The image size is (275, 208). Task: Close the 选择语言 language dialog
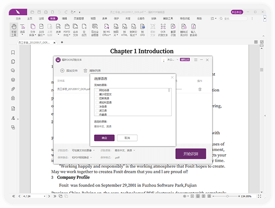tap(172, 78)
